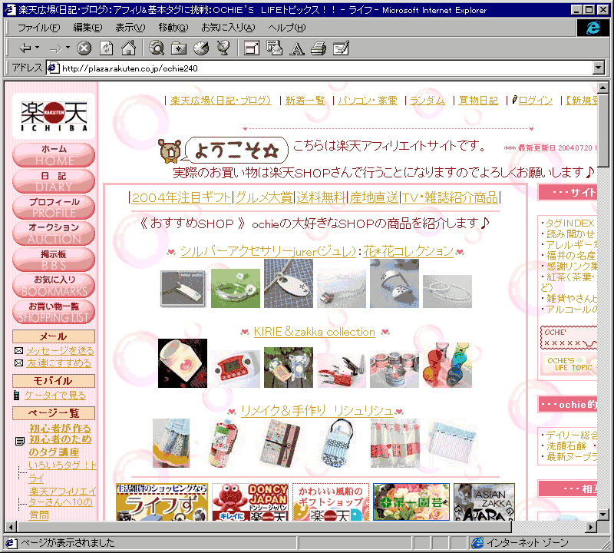Screen dimensions: 614x553
Task: Open the お気に入り(A) menu
Action: pos(228,28)
